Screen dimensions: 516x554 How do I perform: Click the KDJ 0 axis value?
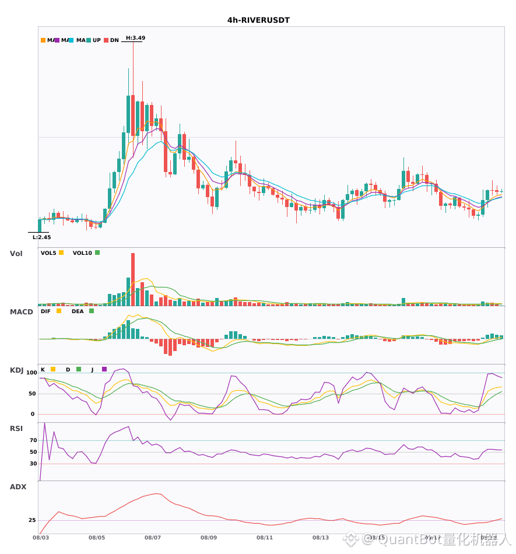pyautogui.click(x=33, y=414)
